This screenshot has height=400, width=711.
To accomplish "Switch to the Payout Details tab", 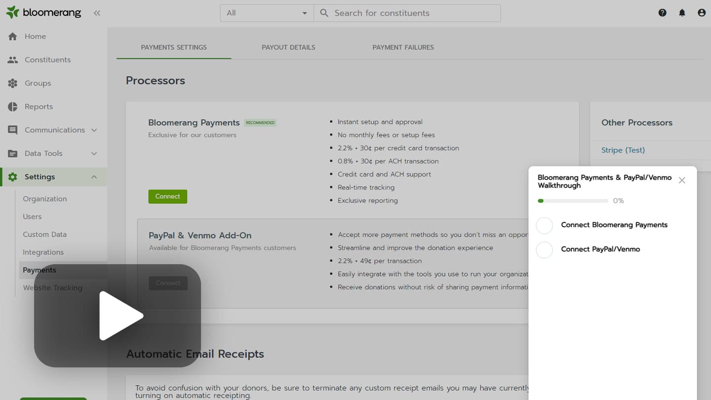I will coord(288,47).
